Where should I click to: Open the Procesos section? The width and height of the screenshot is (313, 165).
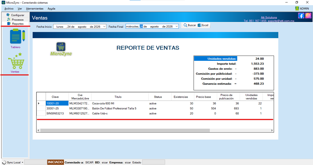(x=16, y=20)
